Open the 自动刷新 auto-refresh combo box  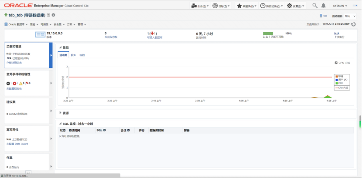tap(350, 16)
